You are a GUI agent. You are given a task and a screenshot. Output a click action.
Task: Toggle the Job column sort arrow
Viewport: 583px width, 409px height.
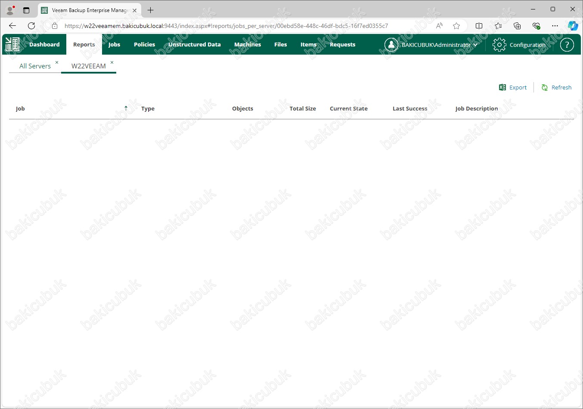pos(126,108)
